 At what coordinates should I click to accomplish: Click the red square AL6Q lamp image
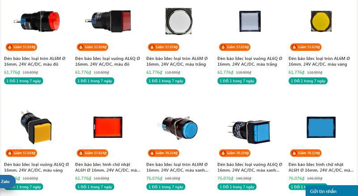point(108,21)
